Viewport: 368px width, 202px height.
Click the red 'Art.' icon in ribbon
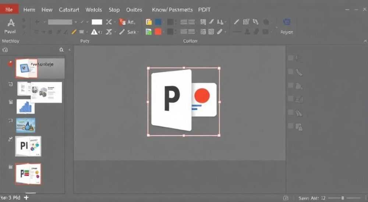[122, 22]
